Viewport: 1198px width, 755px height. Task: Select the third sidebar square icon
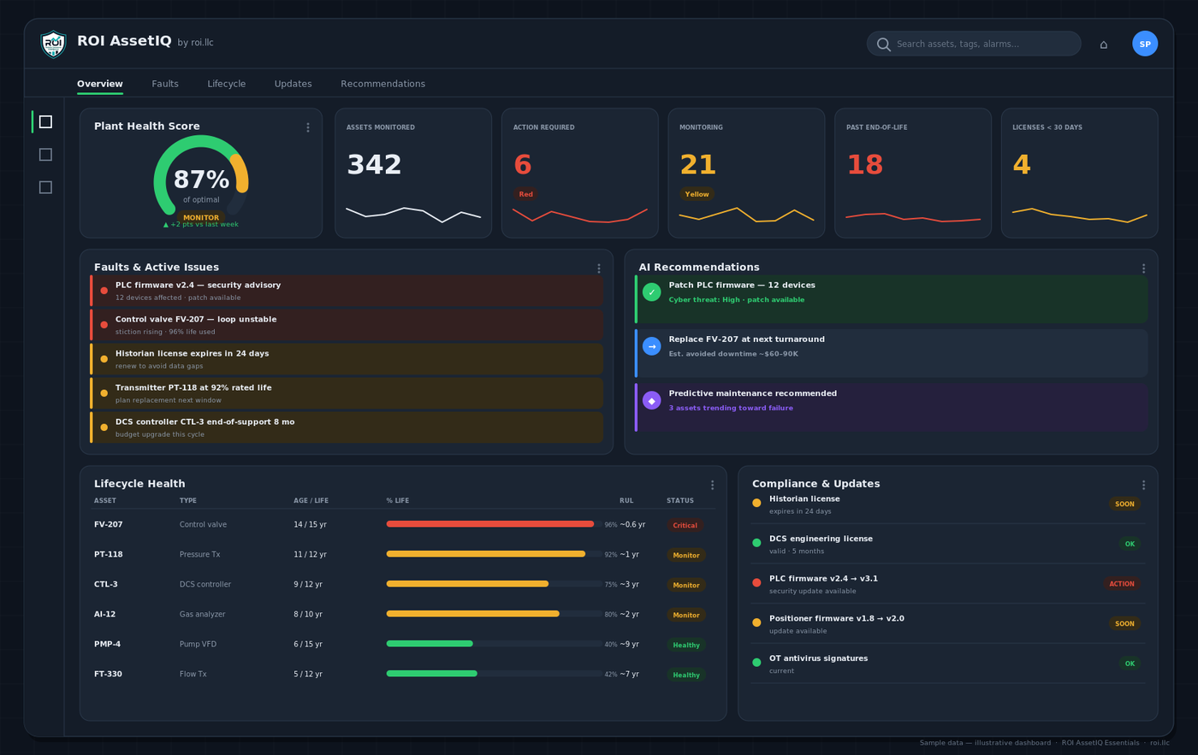point(45,187)
